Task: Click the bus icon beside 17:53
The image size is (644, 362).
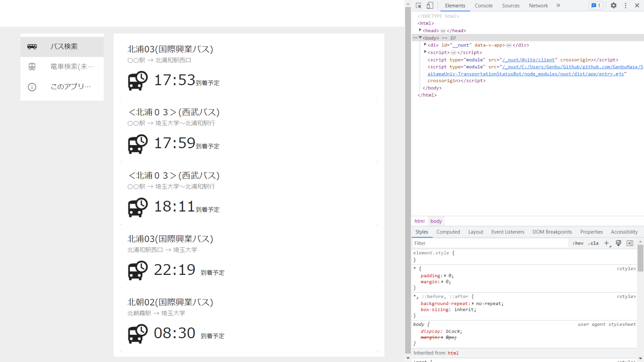Action: pyautogui.click(x=138, y=81)
